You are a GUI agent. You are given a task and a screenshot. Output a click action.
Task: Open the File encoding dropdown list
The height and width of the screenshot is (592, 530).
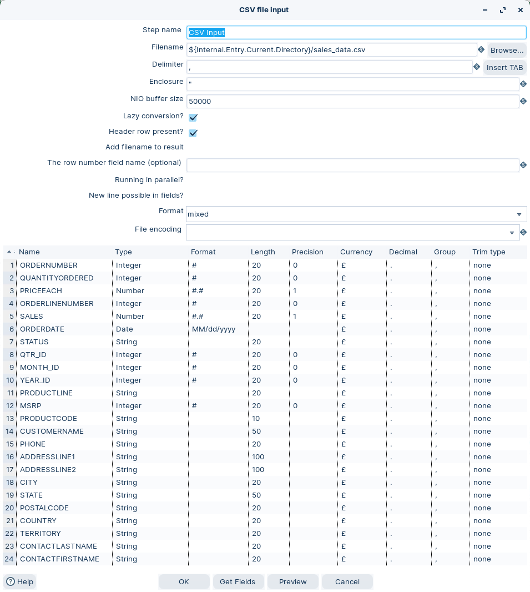512,233
